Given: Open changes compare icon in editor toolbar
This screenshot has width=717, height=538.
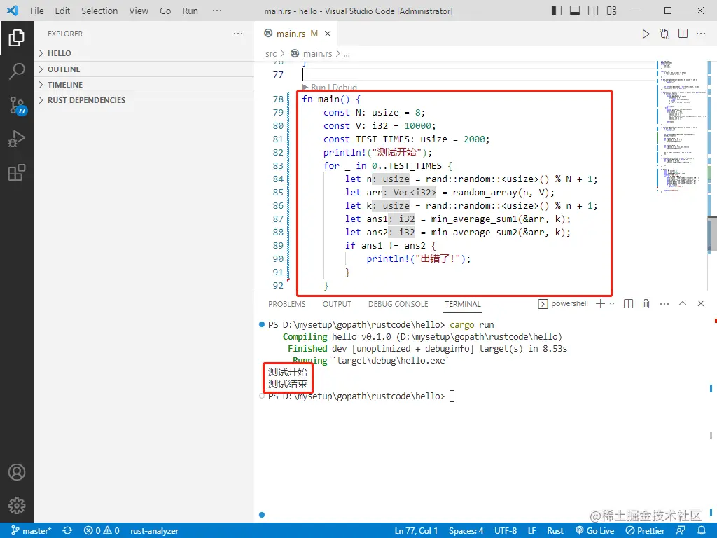Looking at the screenshot, I should pos(664,34).
